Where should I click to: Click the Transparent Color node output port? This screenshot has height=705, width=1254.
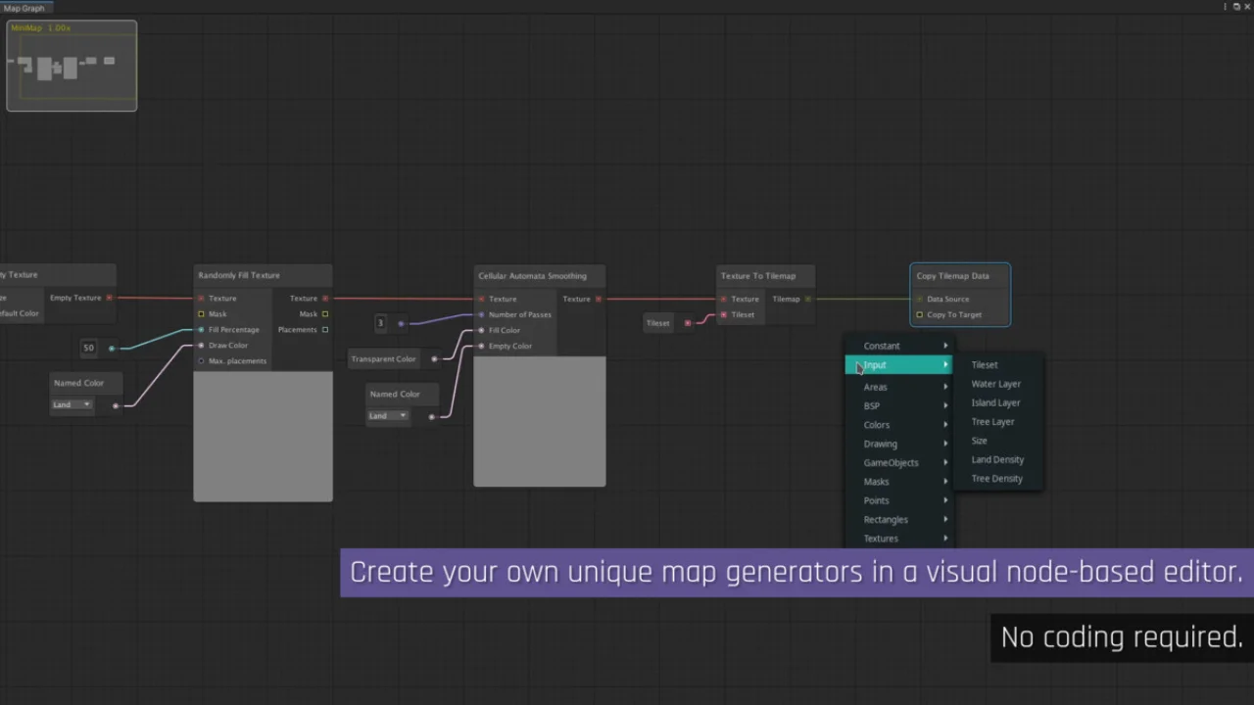[x=434, y=359]
